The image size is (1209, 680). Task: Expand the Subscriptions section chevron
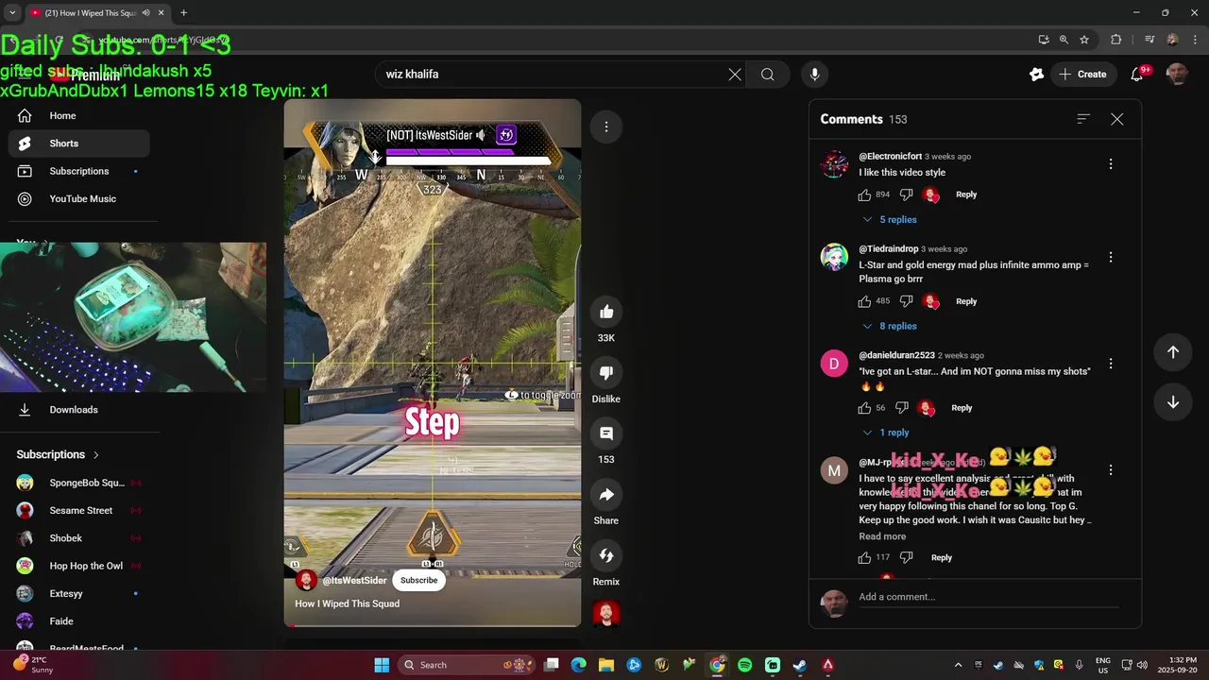point(95,455)
